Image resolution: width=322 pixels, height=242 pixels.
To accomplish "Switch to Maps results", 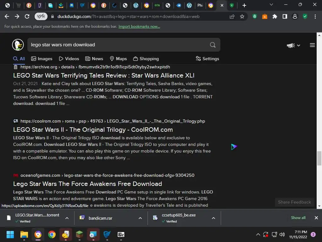I will 118,59.
